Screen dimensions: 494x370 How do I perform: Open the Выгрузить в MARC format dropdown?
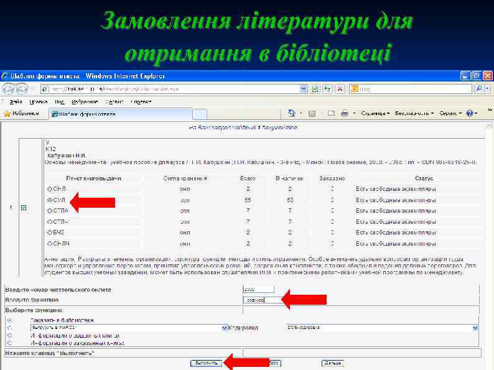(x=129, y=328)
